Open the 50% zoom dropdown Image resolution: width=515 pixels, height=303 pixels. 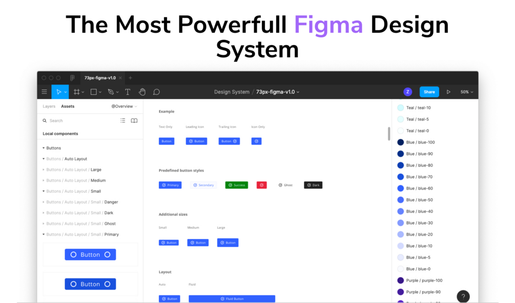tap(467, 92)
